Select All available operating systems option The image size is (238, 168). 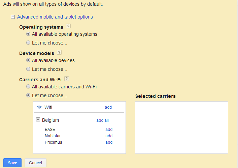point(28,34)
